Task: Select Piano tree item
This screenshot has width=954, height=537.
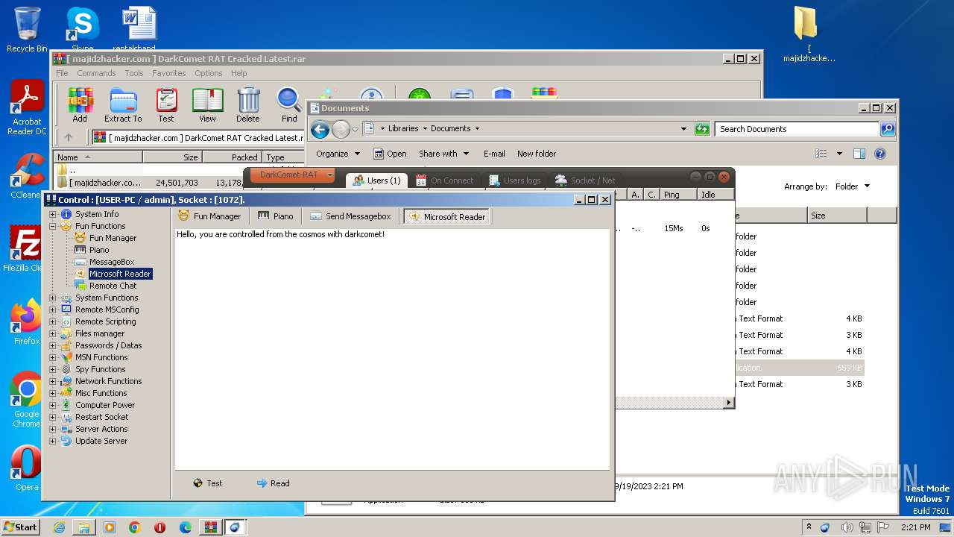Action: pyautogui.click(x=99, y=250)
